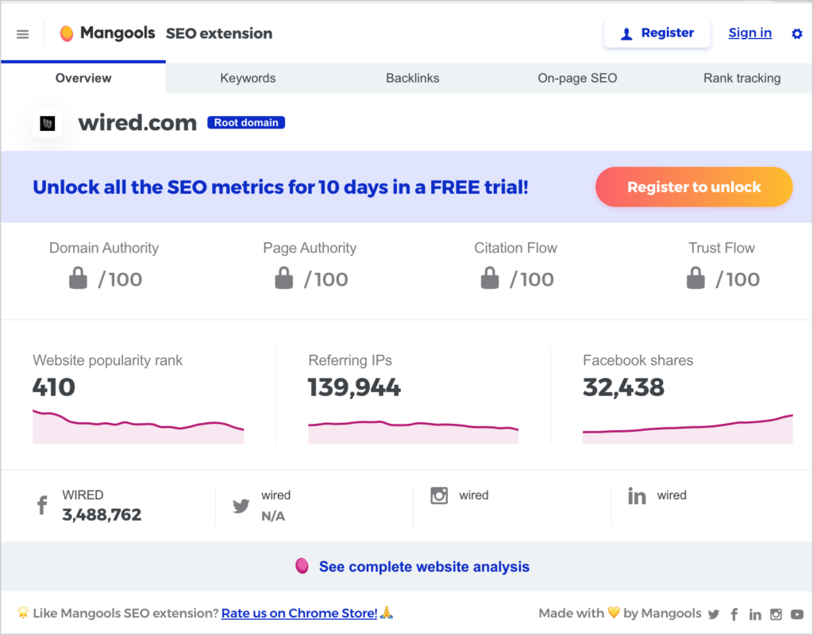
Task: Click the Page Authority label
Action: pyautogui.click(x=310, y=248)
